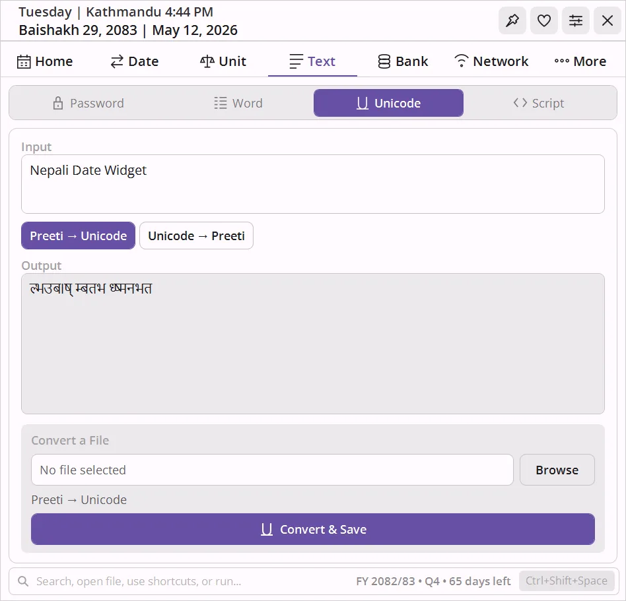The image size is (626, 601).
Task: Switch to Password sub-tab
Action: (x=88, y=104)
